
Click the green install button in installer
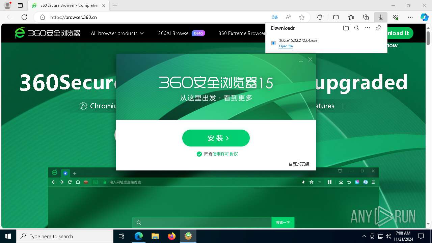coord(216,138)
